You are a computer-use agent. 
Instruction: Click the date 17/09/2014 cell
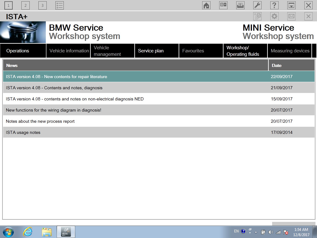(282, 132)
